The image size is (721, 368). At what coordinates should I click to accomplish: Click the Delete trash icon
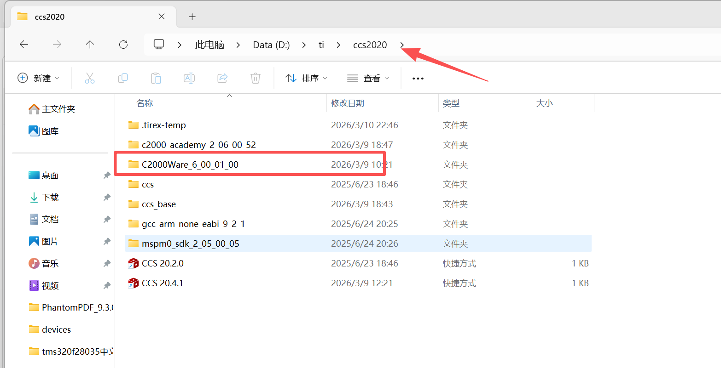coord(256,78)
